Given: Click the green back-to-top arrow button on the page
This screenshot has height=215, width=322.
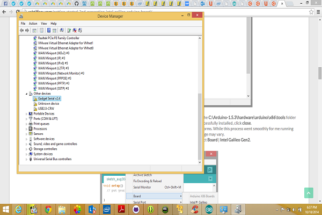Looking at the screenshot, I should tap(309, 193).
